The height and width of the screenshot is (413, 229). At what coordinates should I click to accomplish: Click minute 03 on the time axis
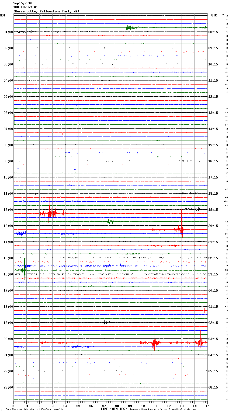[52, 406]
